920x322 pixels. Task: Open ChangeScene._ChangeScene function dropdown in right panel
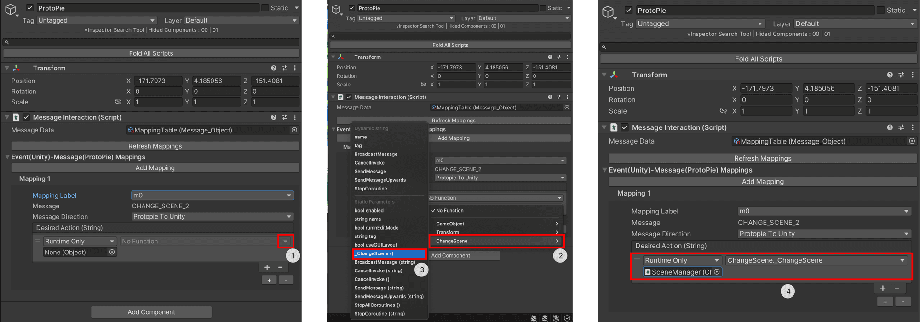click(816, 260)
